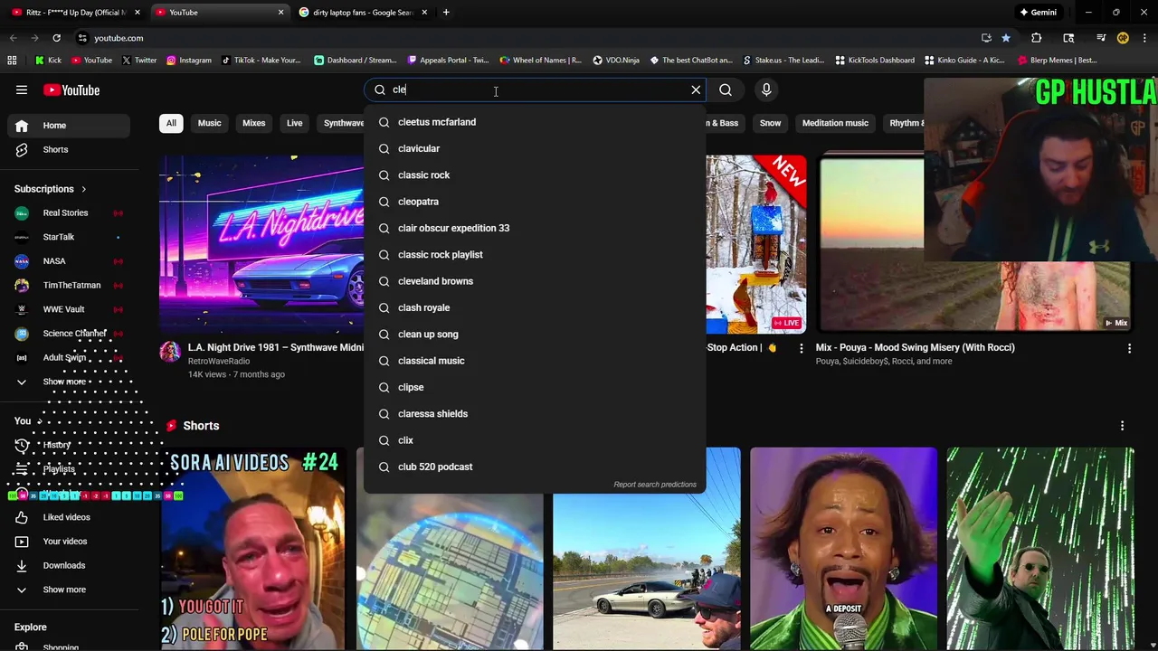Open RetroWaveRadio channel avatar
Screen dimensions: 1158x651
(x=170, y=352)
